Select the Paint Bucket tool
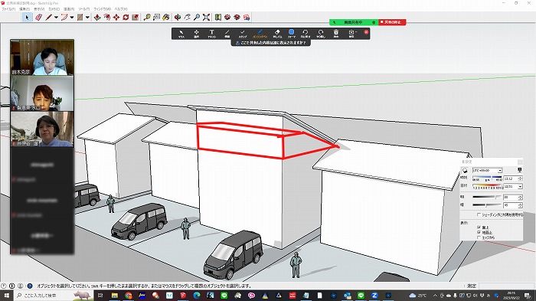The image size is (536, 301). 166,17
